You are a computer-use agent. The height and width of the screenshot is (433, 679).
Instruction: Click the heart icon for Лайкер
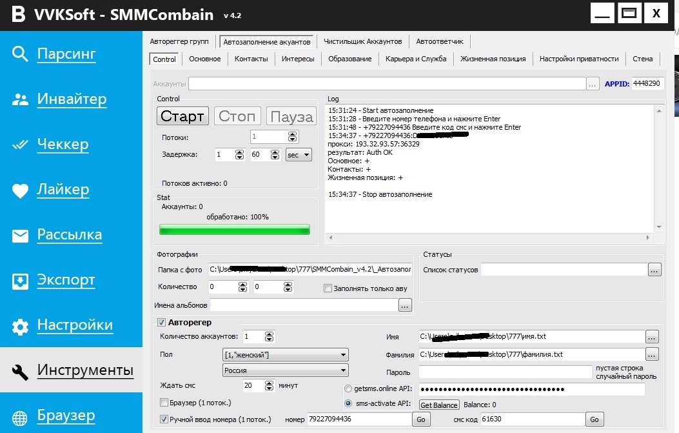click(x=21, y=190)
